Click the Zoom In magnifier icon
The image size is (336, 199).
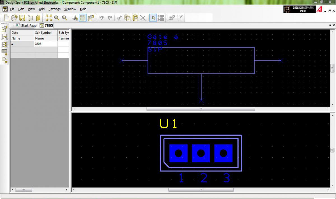[x=57, y=18]
